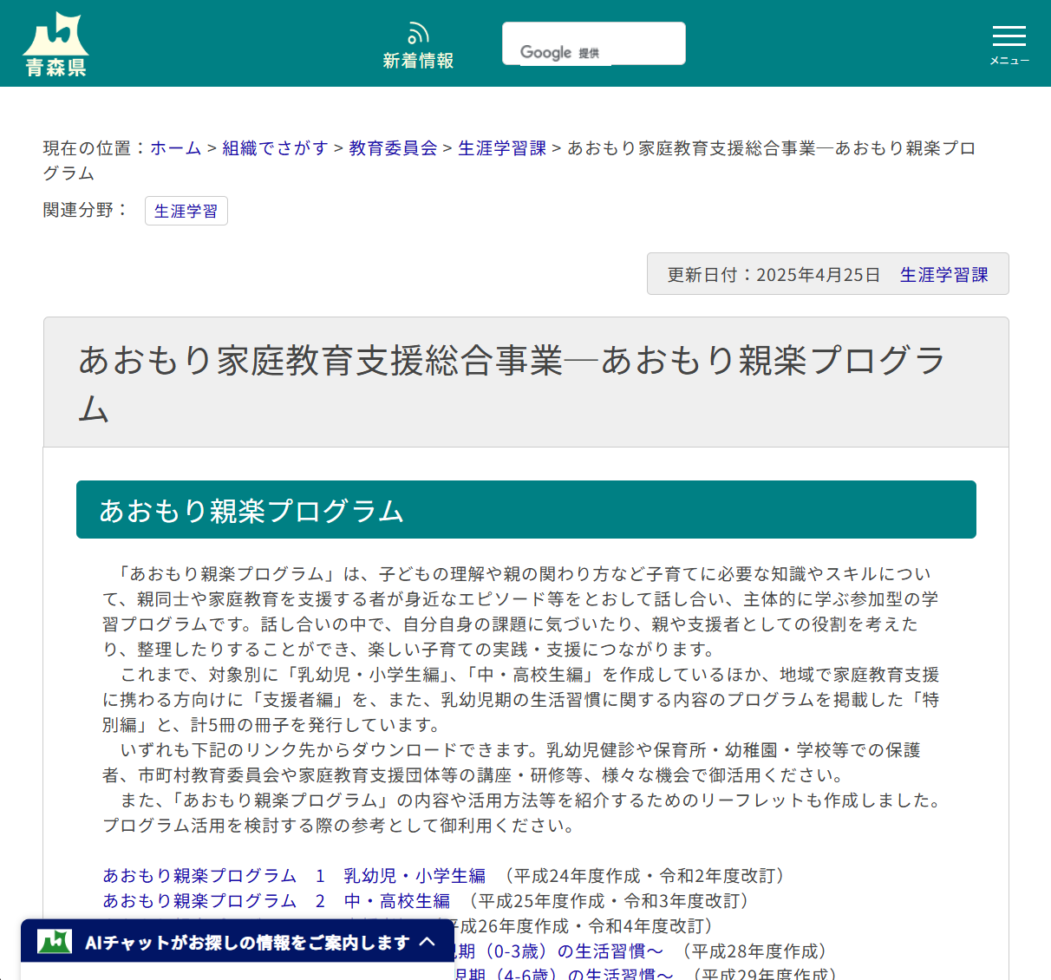Open 生涯学習課 next to the update date

pyautogui.click(x=944, y=274)
